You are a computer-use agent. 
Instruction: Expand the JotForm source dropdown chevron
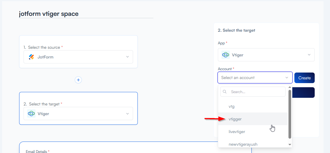(x=127, y=57)
